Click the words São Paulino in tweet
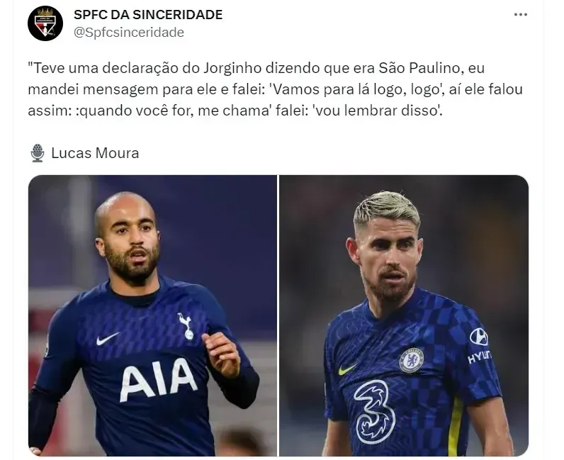Viewport: 564px width, 460px height. pos(419,67)
